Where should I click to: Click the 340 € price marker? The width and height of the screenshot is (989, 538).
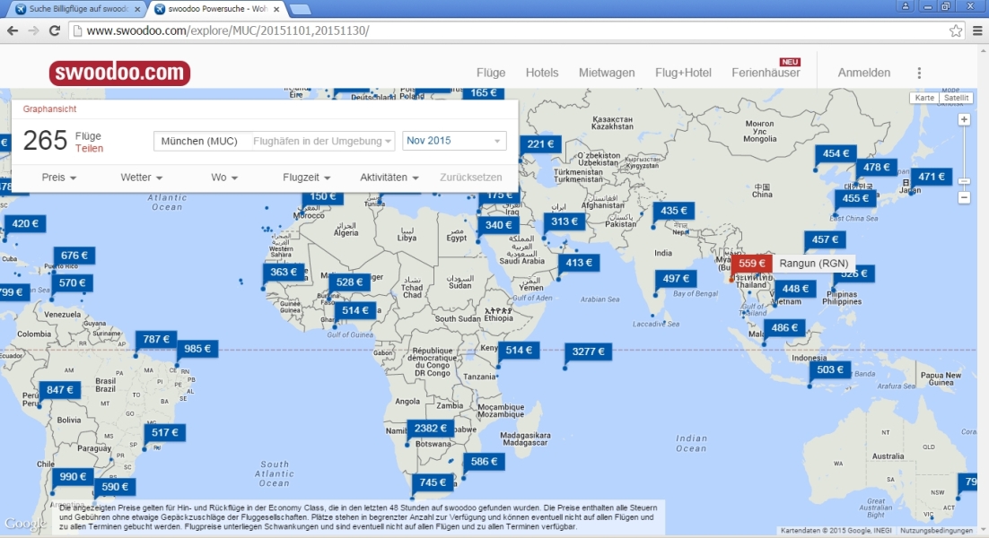coord(498,225)
